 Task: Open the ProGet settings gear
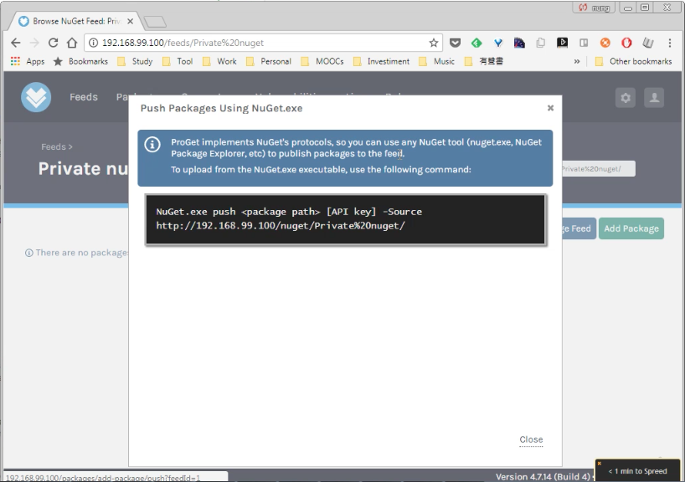(626, 97)
